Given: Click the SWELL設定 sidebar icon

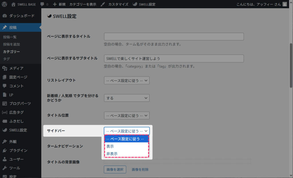Looking at the screenshot, I should pos(5,130).
